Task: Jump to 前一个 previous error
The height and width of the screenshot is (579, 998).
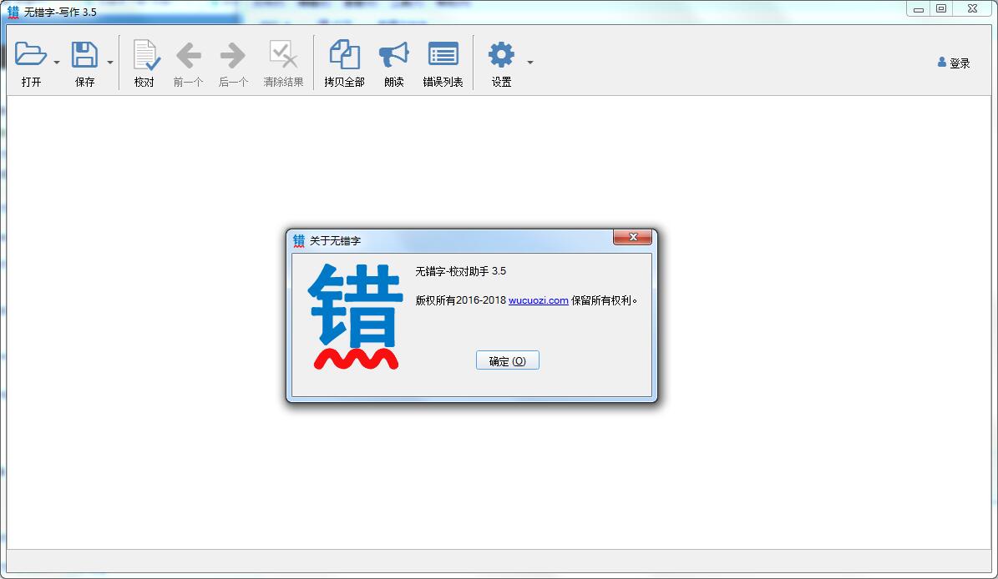Action: coord(188,54)
